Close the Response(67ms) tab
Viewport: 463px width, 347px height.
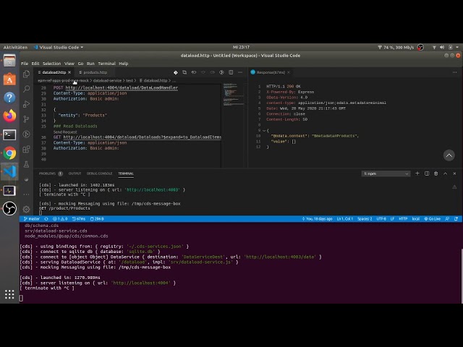289,72
